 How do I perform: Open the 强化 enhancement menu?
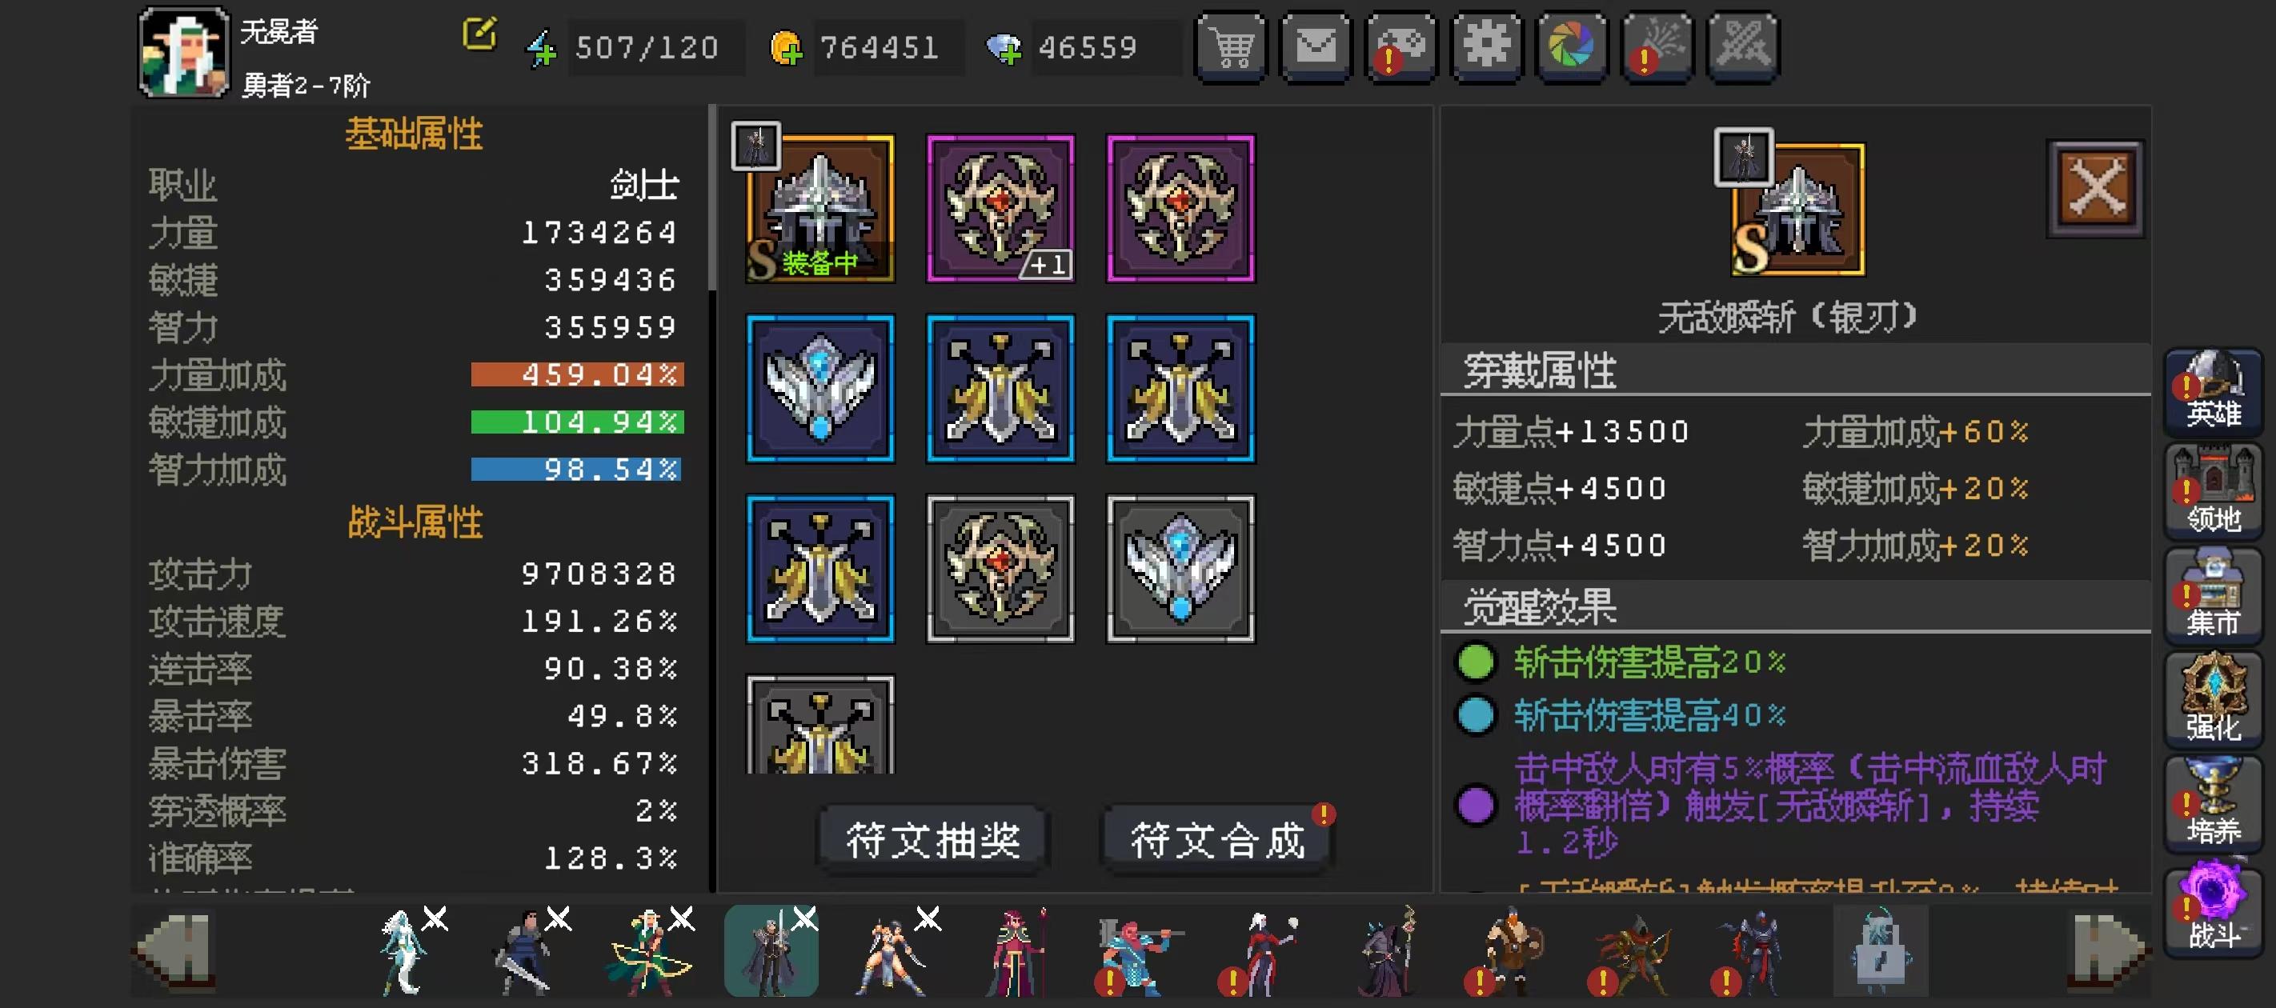click(2214, 698)
